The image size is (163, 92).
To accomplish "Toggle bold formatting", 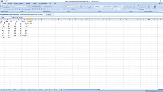I will click(x=15, y=9).
